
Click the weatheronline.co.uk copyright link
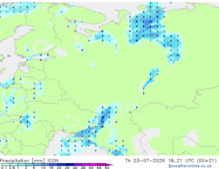(x=190, y=166)
